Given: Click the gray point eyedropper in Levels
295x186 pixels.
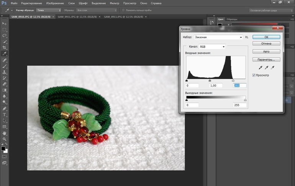Looking at the screenshot, I should [x=267, y=68].
